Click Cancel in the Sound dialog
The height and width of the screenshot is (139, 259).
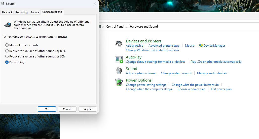67,109
